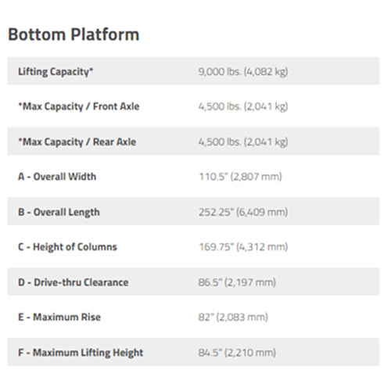This screenshot has height=391, width=391.
Task: Click the 82" (2,083 mm) value
Action: coord(233,317)
